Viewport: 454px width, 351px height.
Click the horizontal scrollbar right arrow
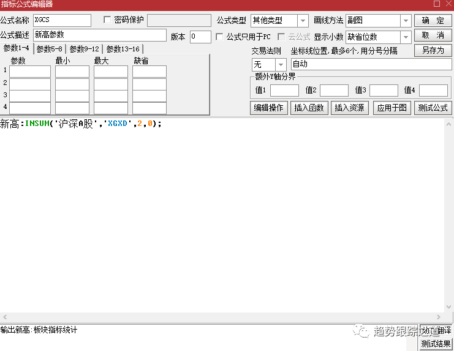[439, 317]
